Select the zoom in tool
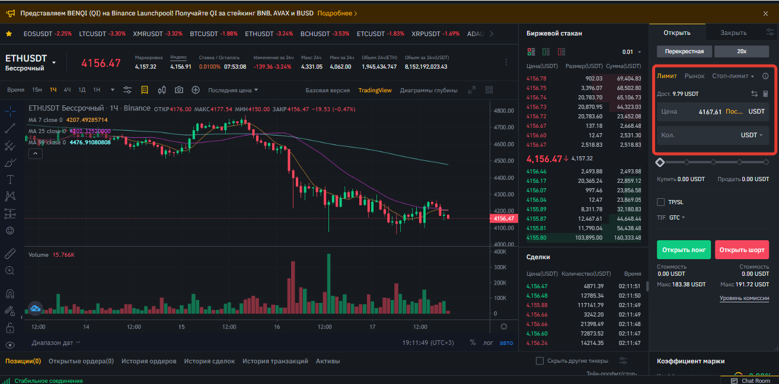 point(9,270)
